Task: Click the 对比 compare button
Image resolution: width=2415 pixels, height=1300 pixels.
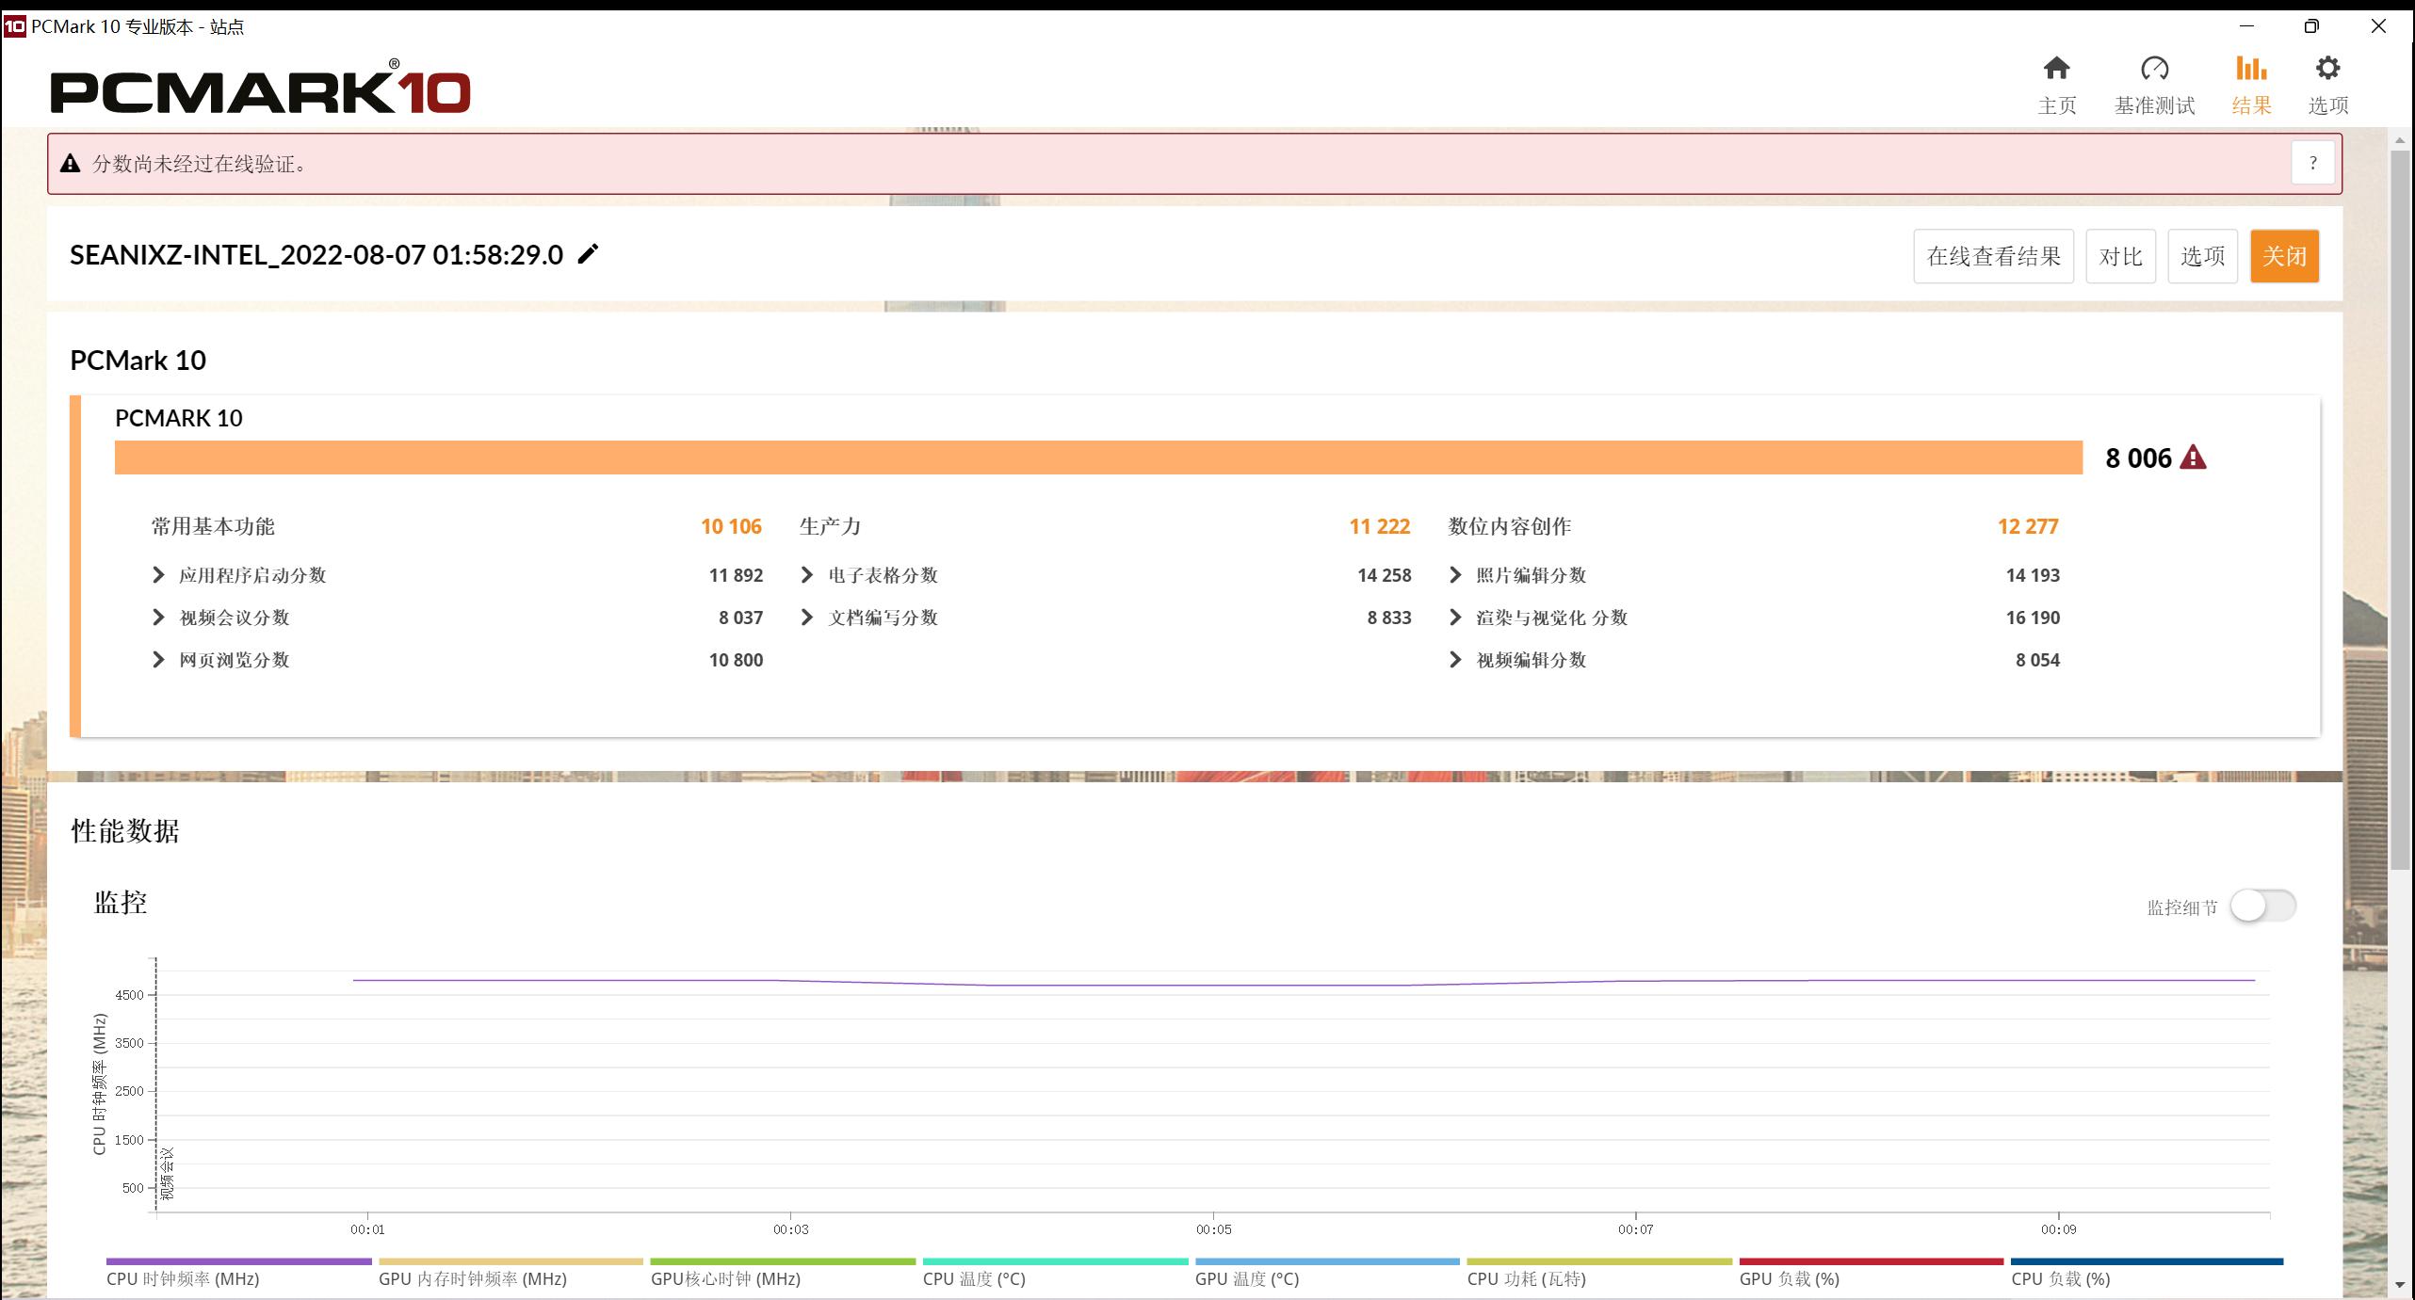Action: pyautogui.click(x=2120, y=256)
